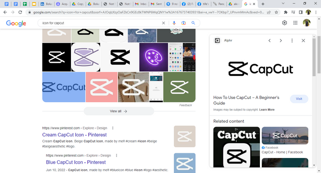The image size is (321, 173).
Task: Open more options for Cream CapCut result
Action: [113, 128]
